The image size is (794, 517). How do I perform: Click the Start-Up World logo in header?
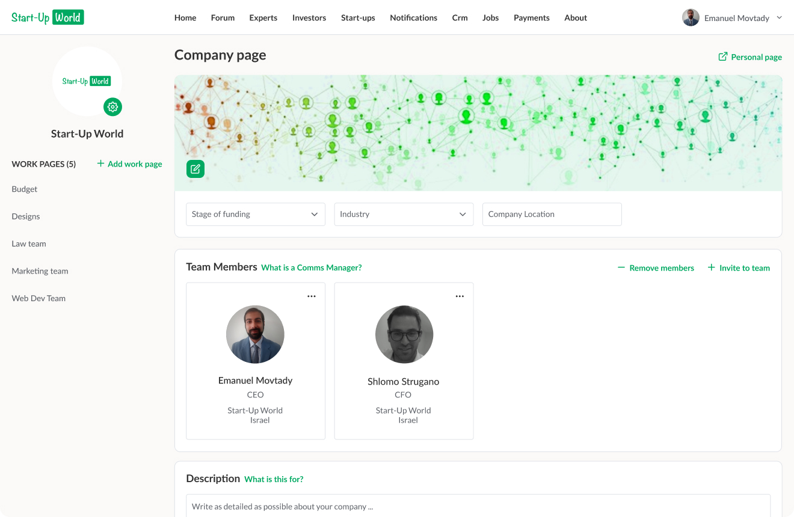(48, 17)
